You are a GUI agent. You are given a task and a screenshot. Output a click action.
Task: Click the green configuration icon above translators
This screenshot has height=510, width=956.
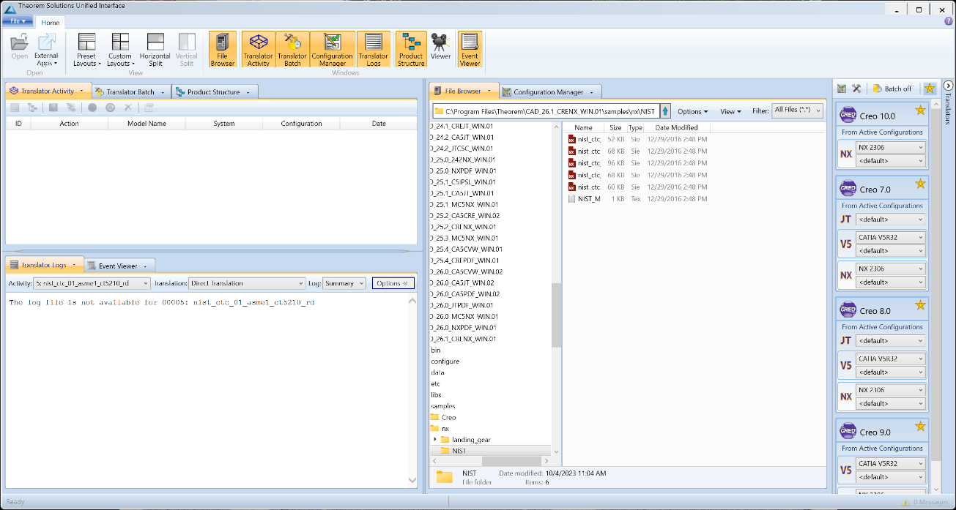tap(842, 89)
